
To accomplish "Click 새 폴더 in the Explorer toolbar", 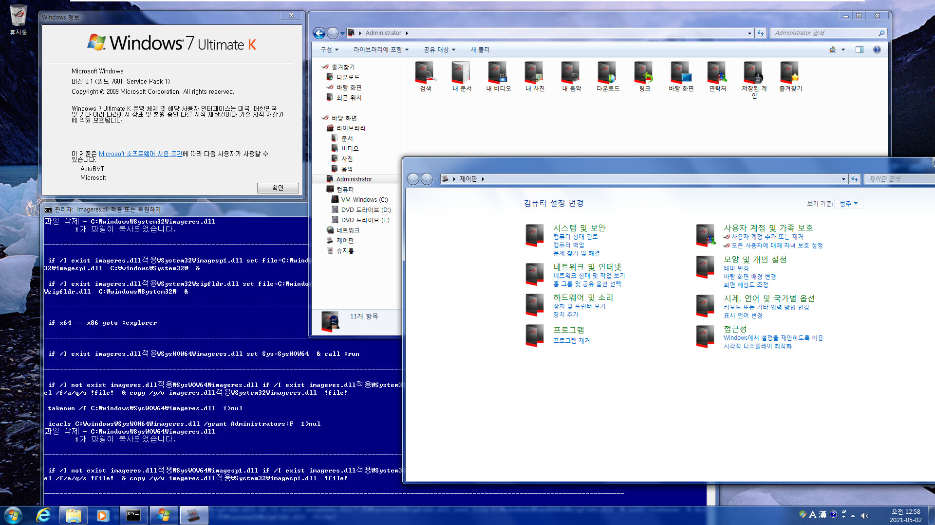I will coord(480,50).
